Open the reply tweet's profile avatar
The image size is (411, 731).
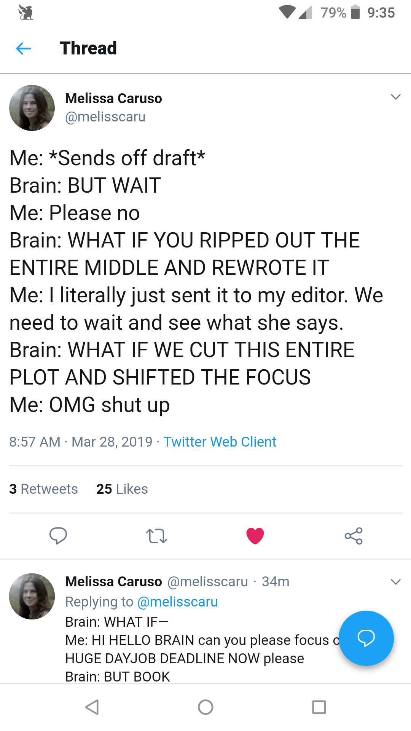32,596
